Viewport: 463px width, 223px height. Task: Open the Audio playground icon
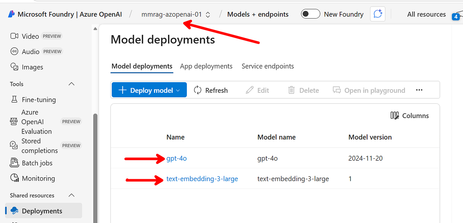14,51
